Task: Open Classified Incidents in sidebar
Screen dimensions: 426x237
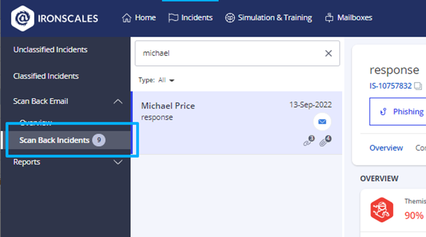Action: tap(46, 76)
